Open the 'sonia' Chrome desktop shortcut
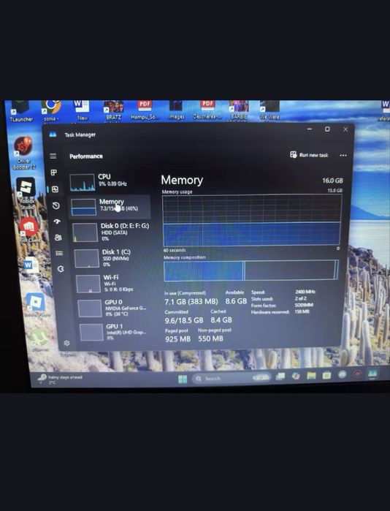 coord(51,111)
